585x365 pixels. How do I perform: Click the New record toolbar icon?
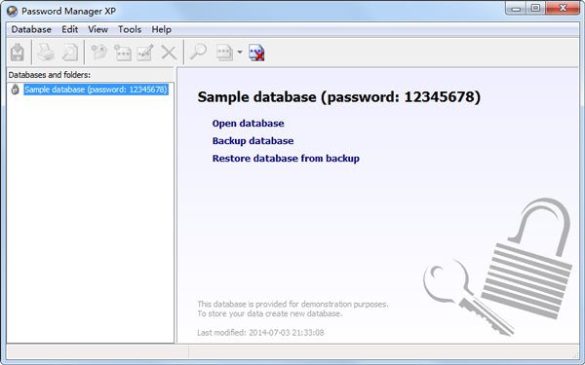123,53
